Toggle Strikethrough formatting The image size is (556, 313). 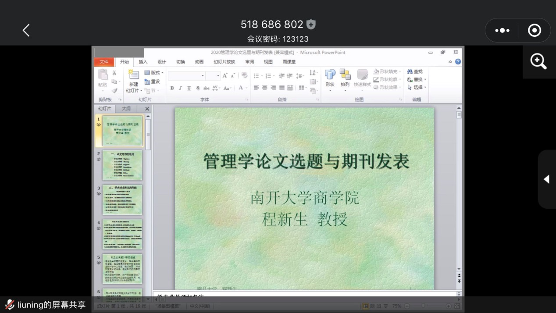point(206,88)
